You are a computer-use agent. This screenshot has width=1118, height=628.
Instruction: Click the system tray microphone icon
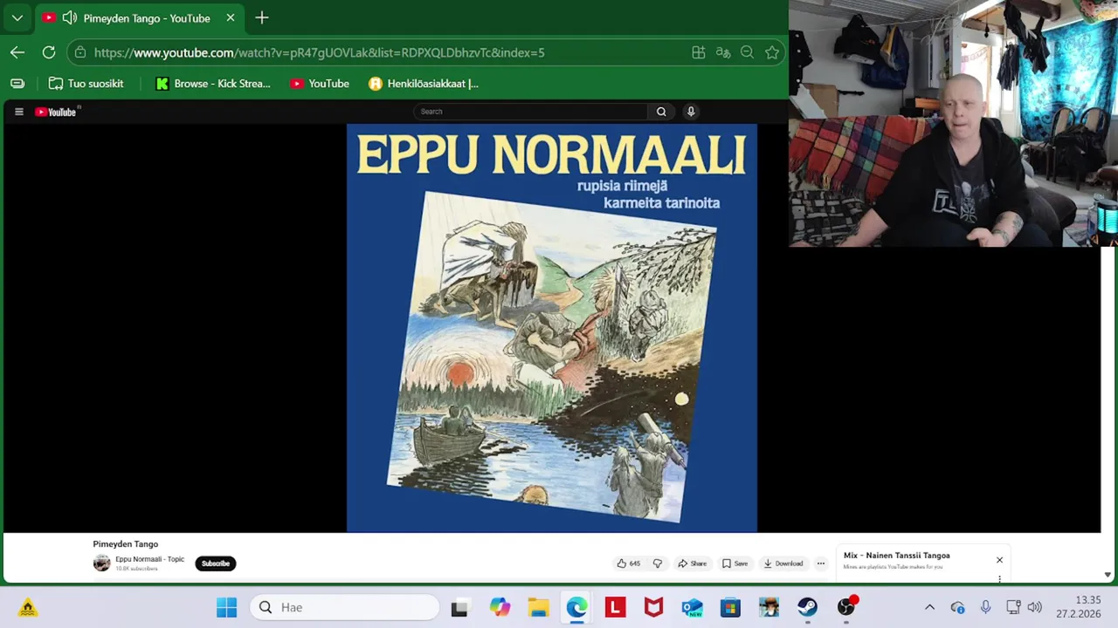point(985,607)
